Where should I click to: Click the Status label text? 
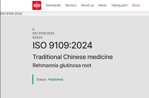click(41, 80)
